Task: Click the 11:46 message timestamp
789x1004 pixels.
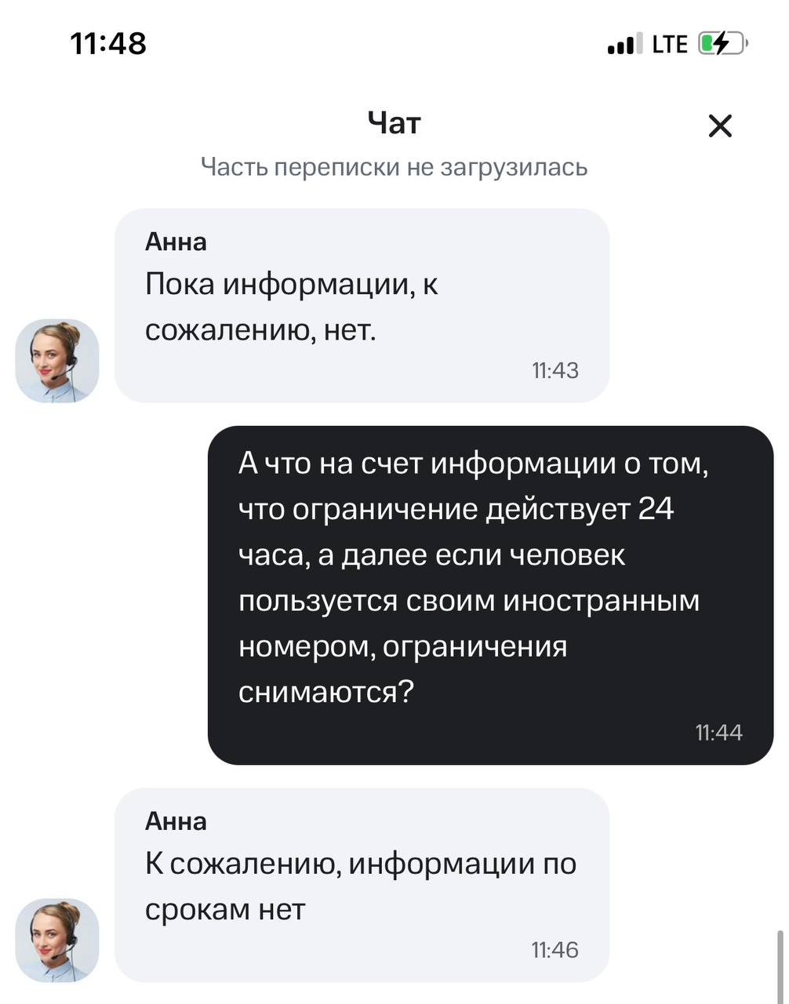Action: point(554,950)
